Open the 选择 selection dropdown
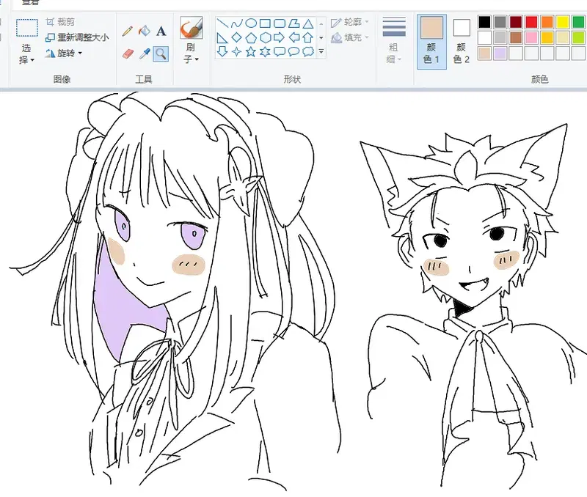Screen dimensions: 587x497 (x=26, y=42)
